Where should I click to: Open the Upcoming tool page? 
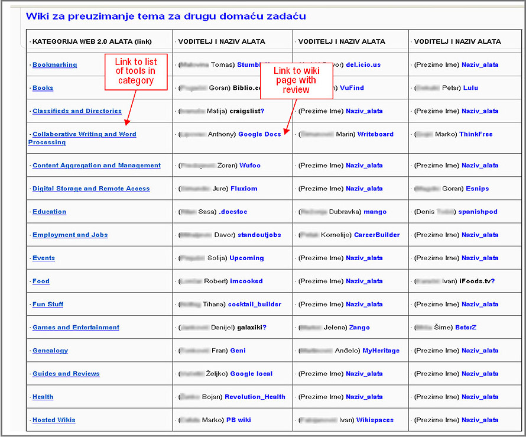pyautogui.click(x=246, y=258)
